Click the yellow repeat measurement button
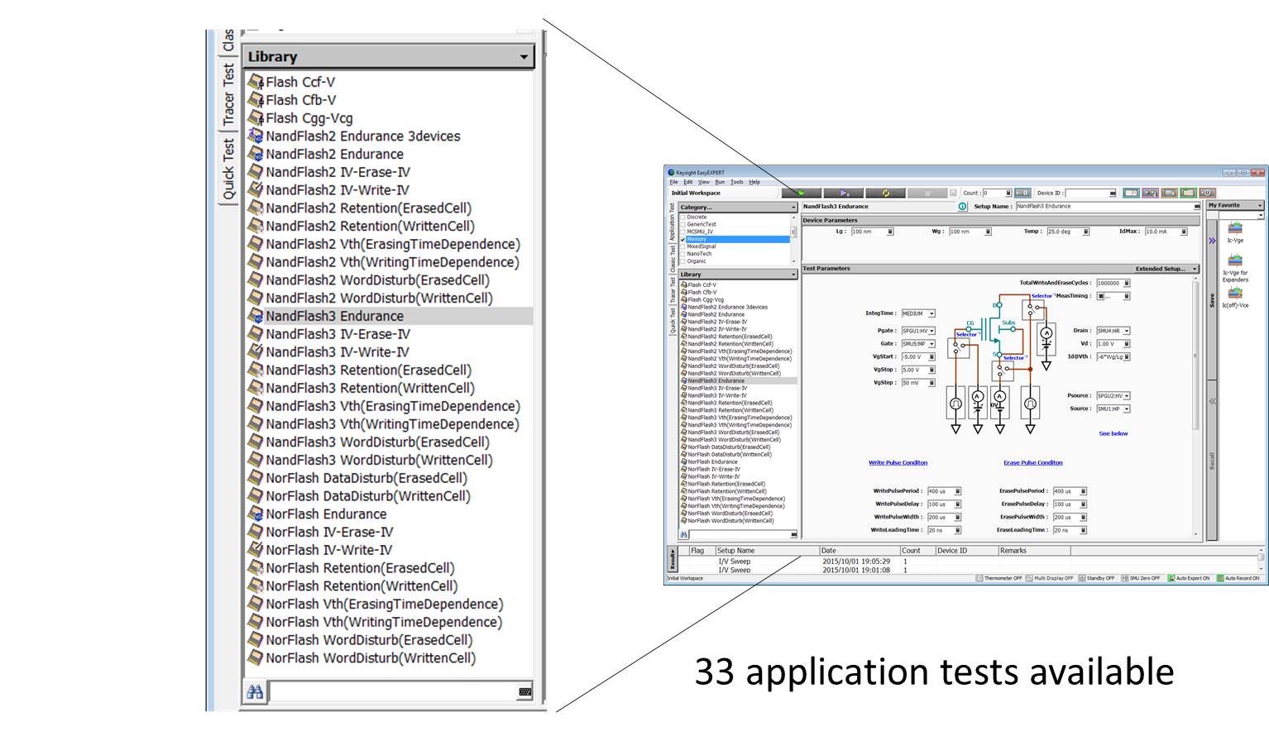Viewport: 1269px width, 741px height. tap(886, 193)
